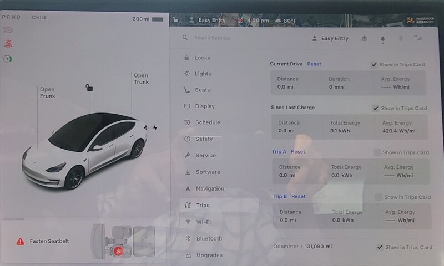Reset Trip B
The image size is (444, 266).
299,196
